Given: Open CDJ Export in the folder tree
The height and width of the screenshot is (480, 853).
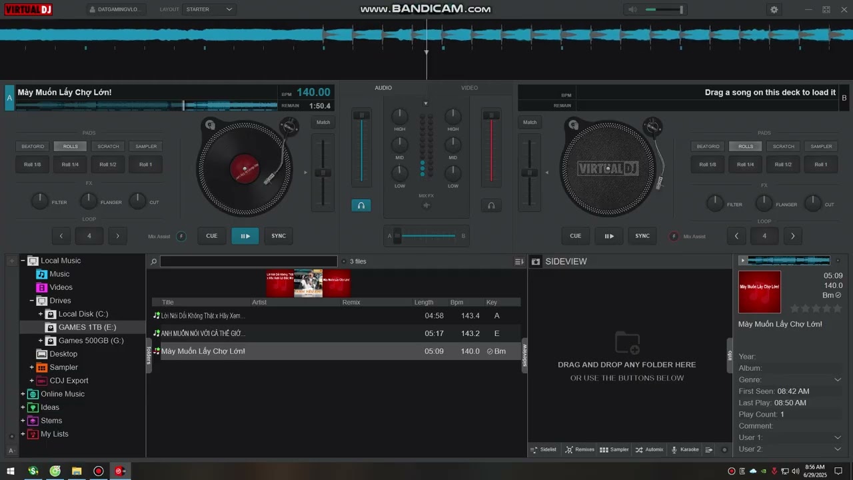Looking at the screenshot, I should [69, 381].
